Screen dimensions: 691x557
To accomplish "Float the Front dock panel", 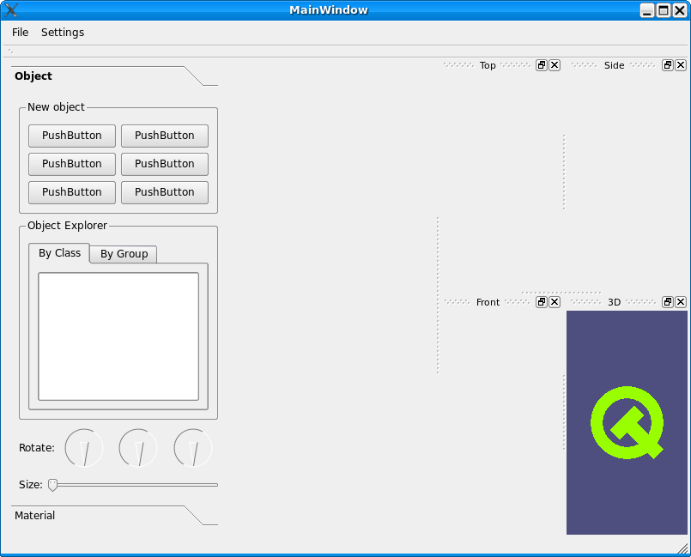I will click(x=542, y=302).
